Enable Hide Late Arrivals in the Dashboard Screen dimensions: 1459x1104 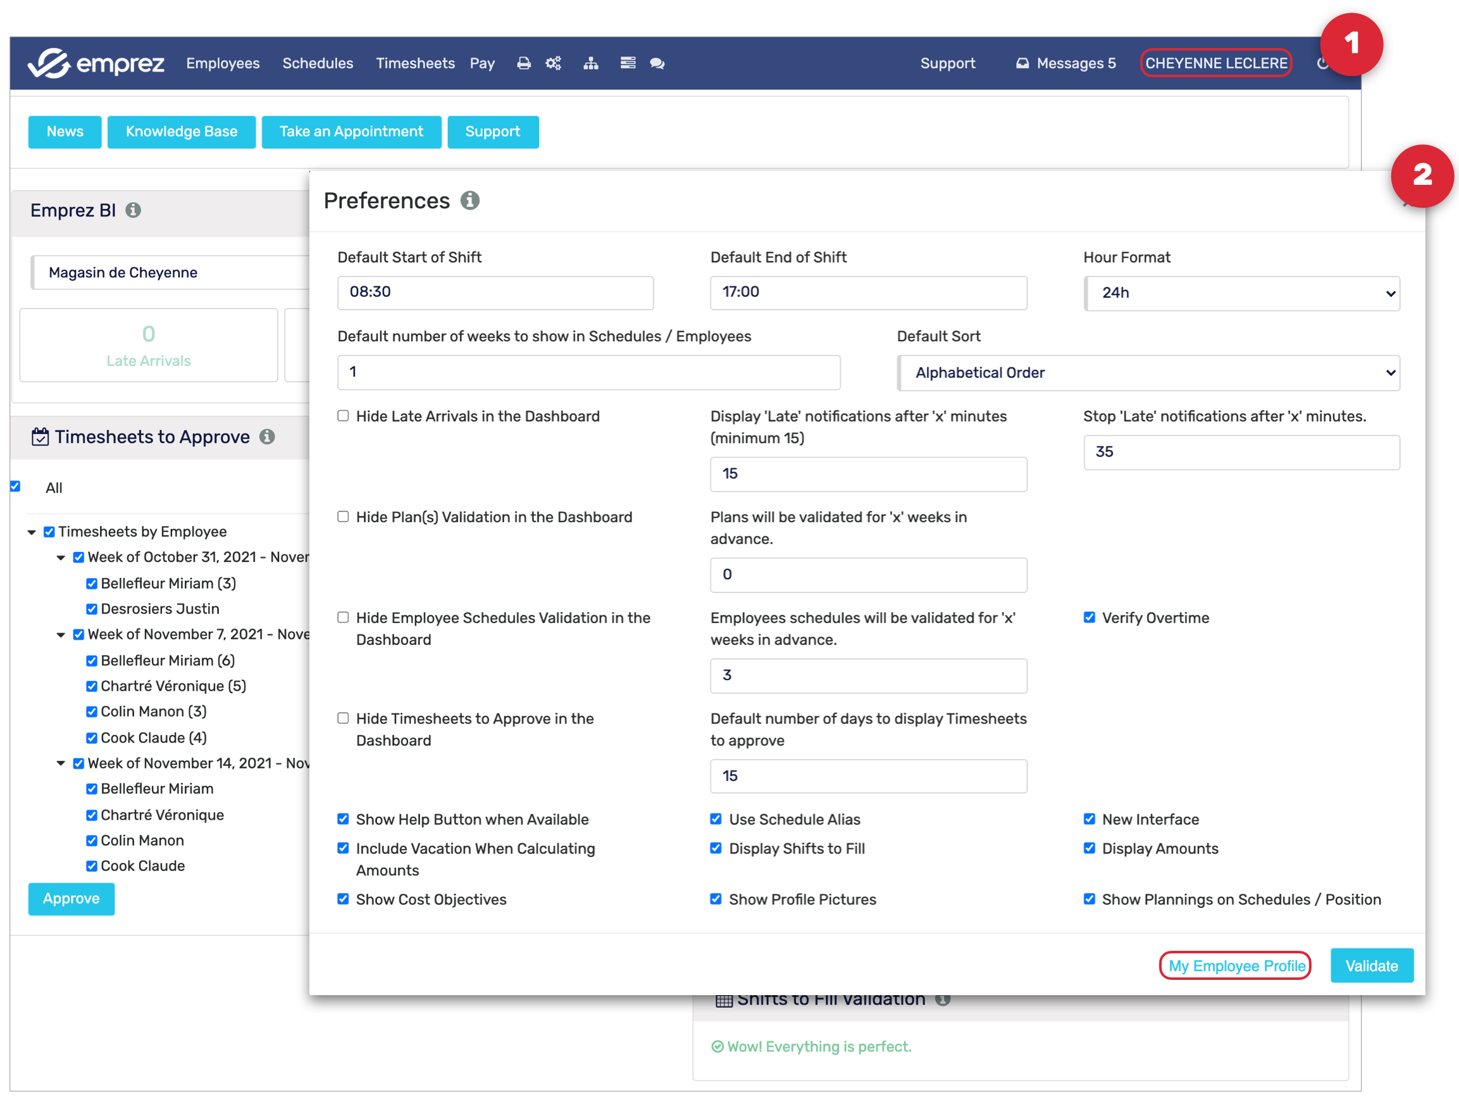pos(343,417)
